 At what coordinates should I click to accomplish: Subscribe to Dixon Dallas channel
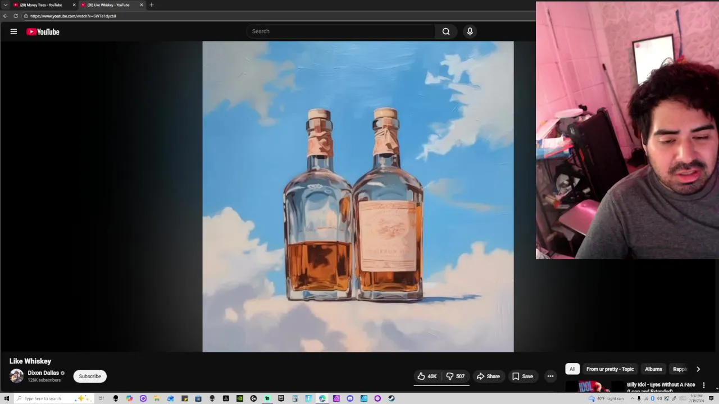pyautogui.click(x=90, y=377)
